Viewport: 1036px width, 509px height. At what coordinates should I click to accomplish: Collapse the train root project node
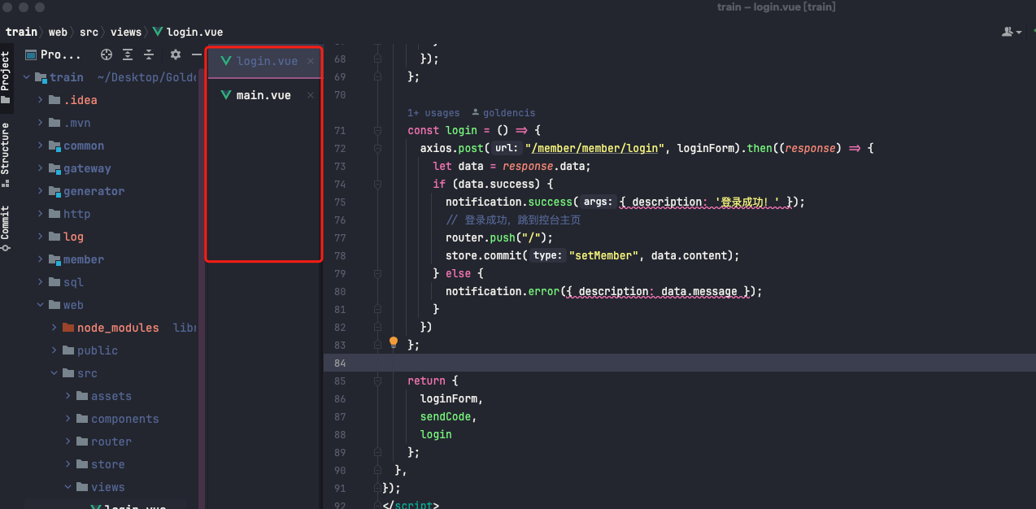tap(27, 77)
